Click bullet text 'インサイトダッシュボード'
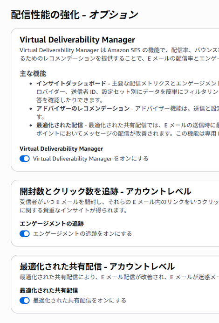This screenshot has width=219, height=323. (x=71, y=83)
